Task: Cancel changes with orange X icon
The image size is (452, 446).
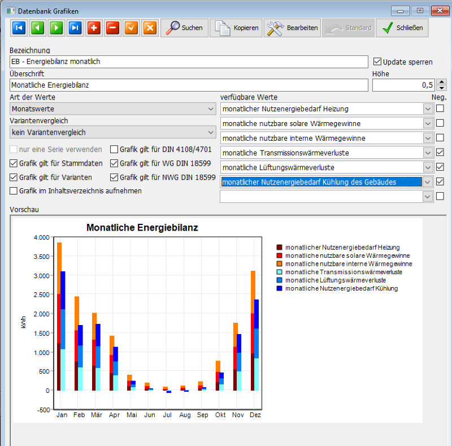Action: (150, 28)
